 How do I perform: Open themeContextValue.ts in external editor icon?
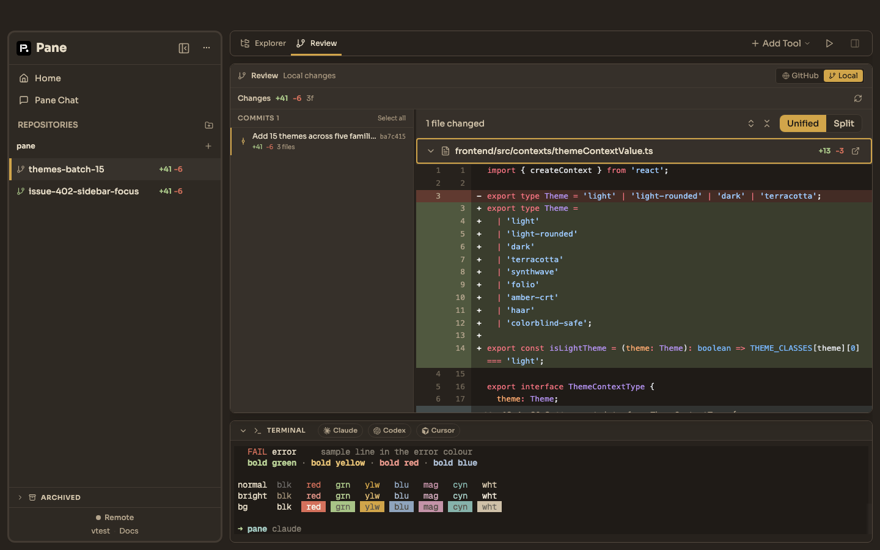[x=856, y=151]
